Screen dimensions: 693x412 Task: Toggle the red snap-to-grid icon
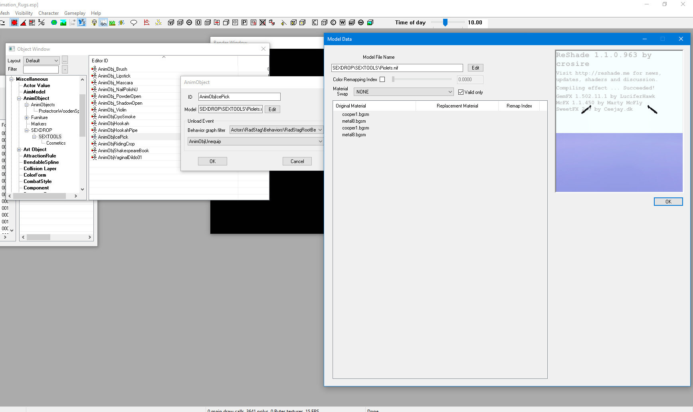pyautogui.click(x=14, y=23)
